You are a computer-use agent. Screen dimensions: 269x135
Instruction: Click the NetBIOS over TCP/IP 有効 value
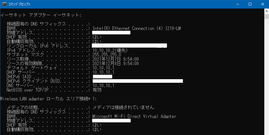point(97,90)
